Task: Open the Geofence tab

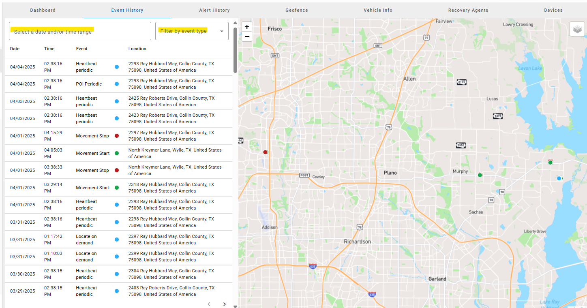Action: point(296,10)
